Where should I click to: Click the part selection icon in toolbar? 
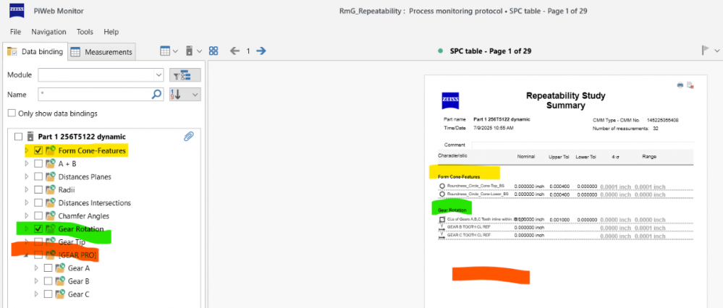[x=189, y=51]
